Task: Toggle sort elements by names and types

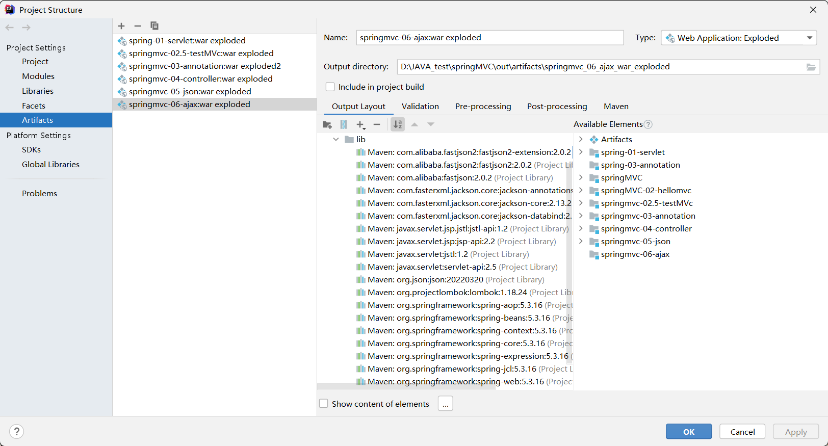Action: 398,124
